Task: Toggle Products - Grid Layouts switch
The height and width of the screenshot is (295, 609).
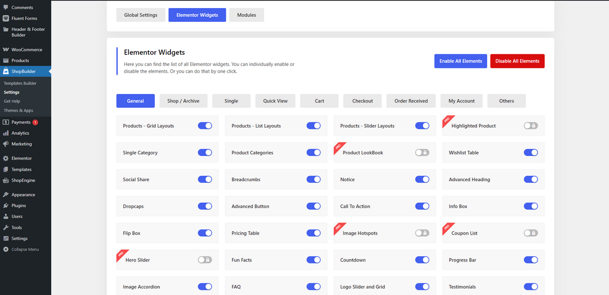Action: (205, 125)
